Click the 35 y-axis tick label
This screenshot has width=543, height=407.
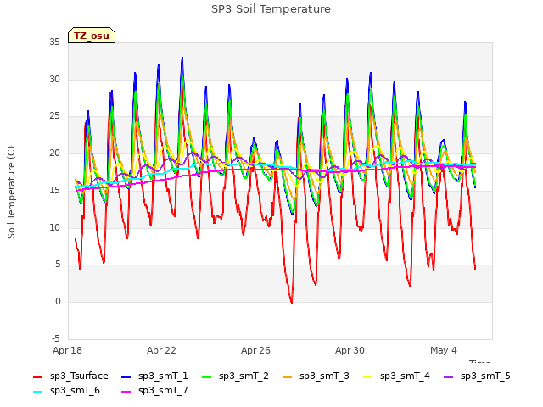pyautogui.click(x=54, y=42)
